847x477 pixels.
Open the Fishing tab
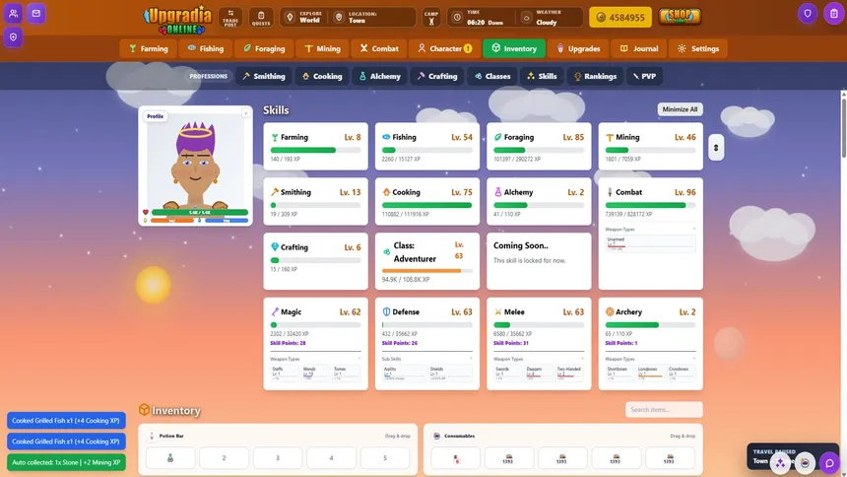point(205,48)
